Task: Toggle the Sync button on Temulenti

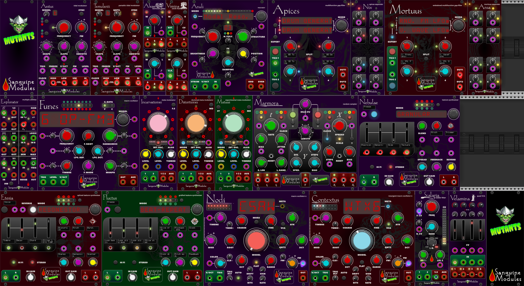Action: tap(134, 14)
